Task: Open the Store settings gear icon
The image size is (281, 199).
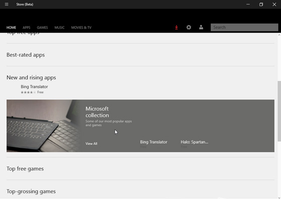Action: coord(189,28)
